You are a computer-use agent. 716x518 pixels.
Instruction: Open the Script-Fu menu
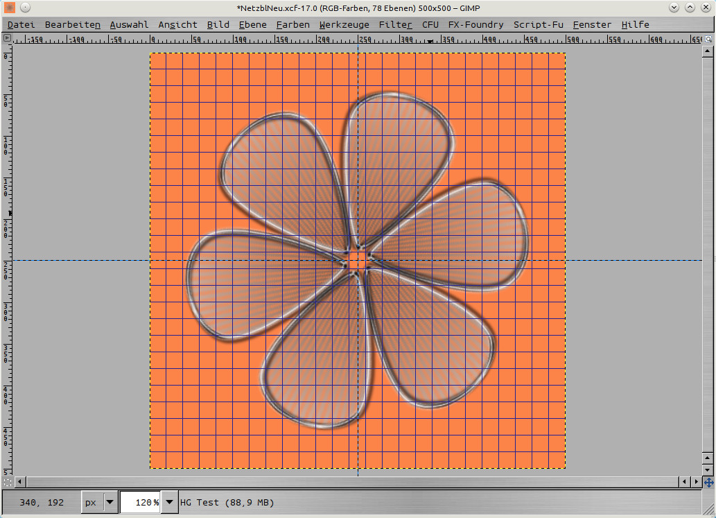pos(538,24)
